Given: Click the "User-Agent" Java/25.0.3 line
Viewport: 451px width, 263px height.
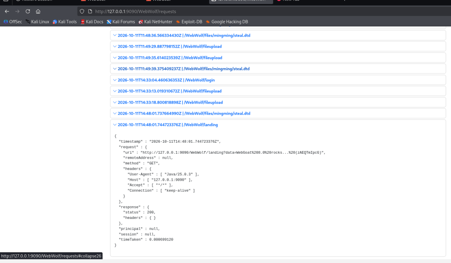Looking at the screenshot, I should [163, 174].
